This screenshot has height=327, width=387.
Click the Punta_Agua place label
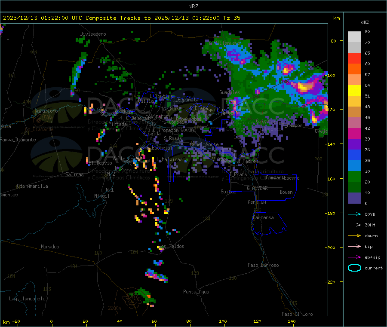coord(196,292)
